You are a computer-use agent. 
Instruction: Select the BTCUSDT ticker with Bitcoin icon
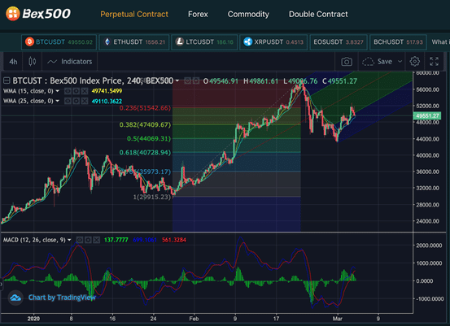[x=59, y=42]
